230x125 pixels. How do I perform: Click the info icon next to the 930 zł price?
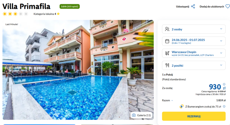pos(224,84)
